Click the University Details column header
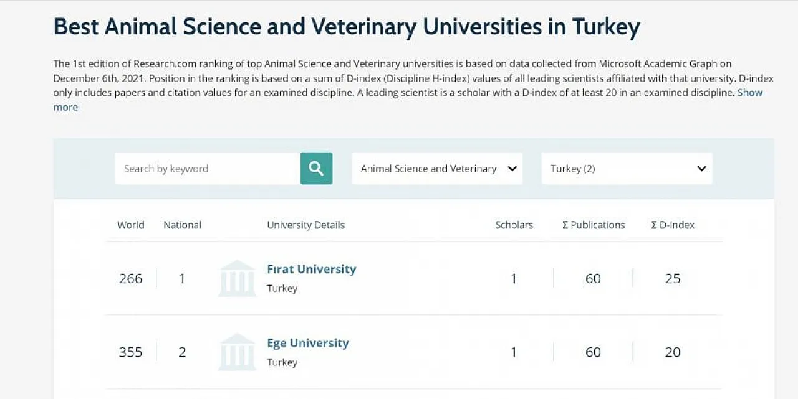This screenshot has width=798, height=399. pos(305,225)
